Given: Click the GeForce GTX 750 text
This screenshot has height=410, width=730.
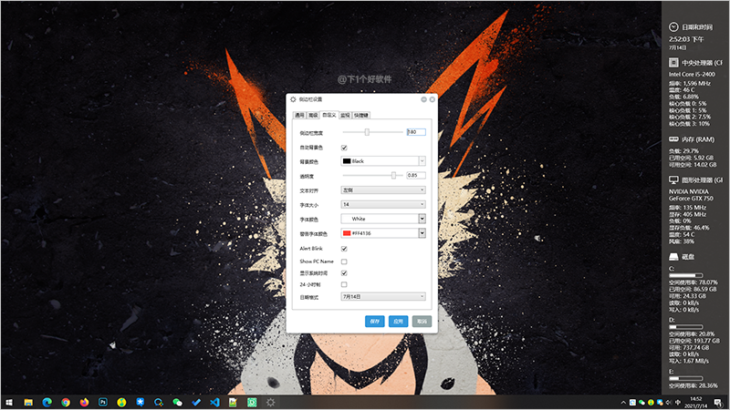Looking at the screenshot, I should pos(691,199).
